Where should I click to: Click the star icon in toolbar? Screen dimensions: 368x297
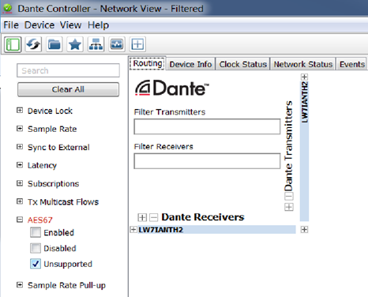75,44
